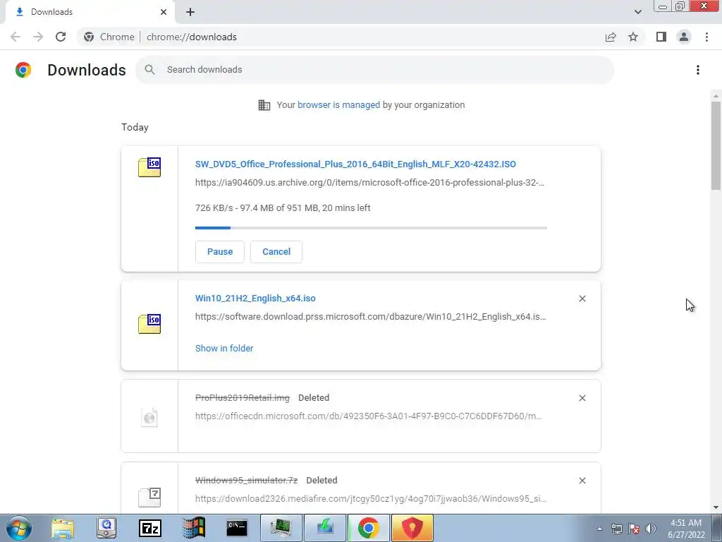
Task: Open the red shield taskbar app
Action: pos(412,528)
